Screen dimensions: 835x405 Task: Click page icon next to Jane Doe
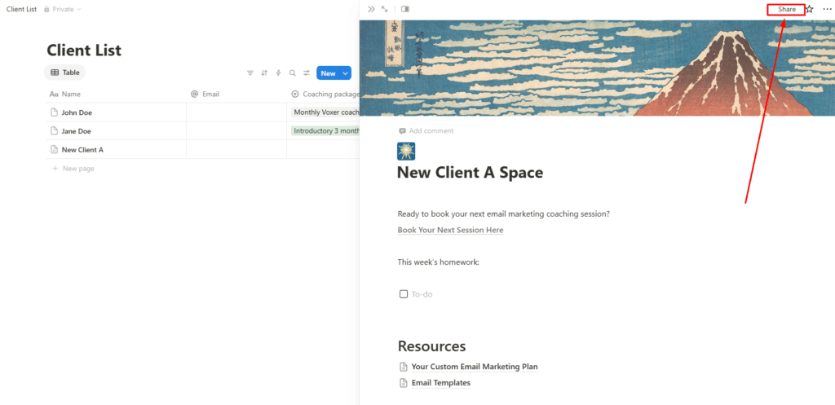pos(53,131)
